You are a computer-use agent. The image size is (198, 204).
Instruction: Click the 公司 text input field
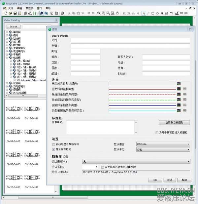click(130, 40)
